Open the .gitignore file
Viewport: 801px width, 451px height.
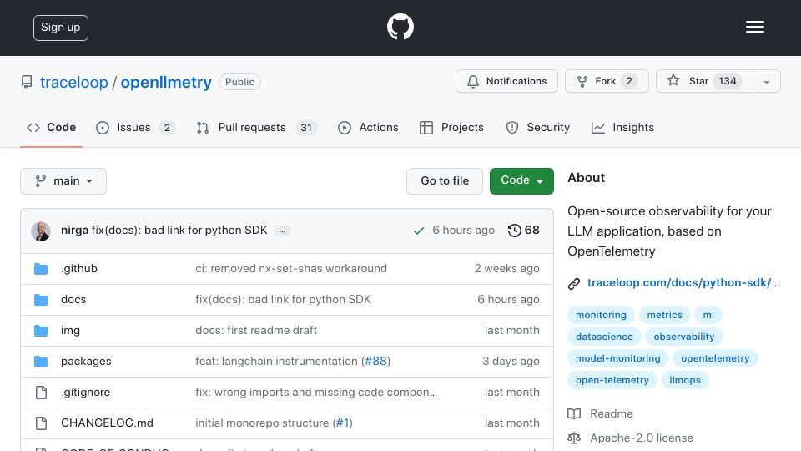tap(85, 393)
